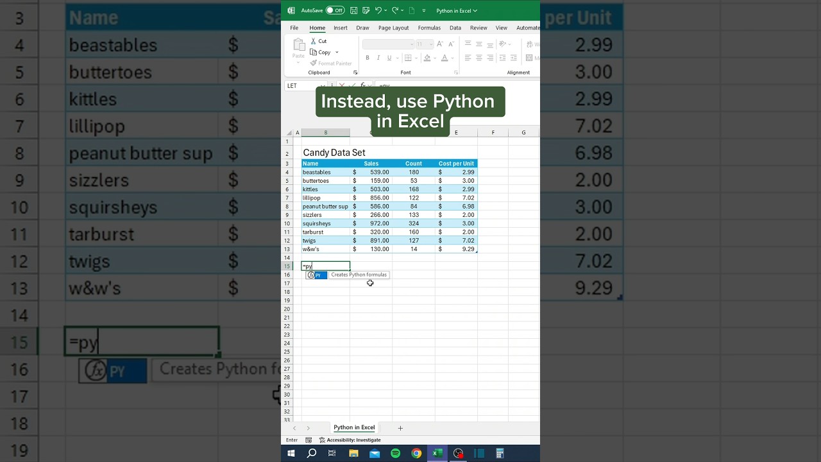Screen dimensions: 821x462
Task: Open the Clipboard dialog launcher
Action: 355,73
